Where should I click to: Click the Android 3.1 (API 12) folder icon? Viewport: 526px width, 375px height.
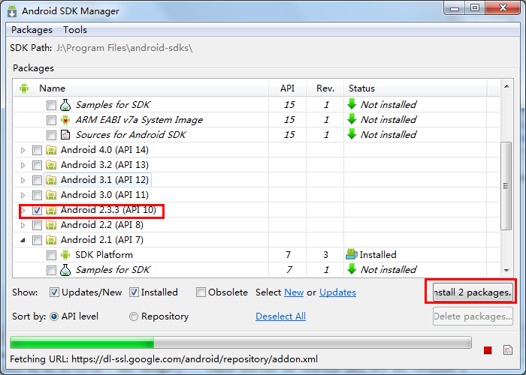coord(51,180)
